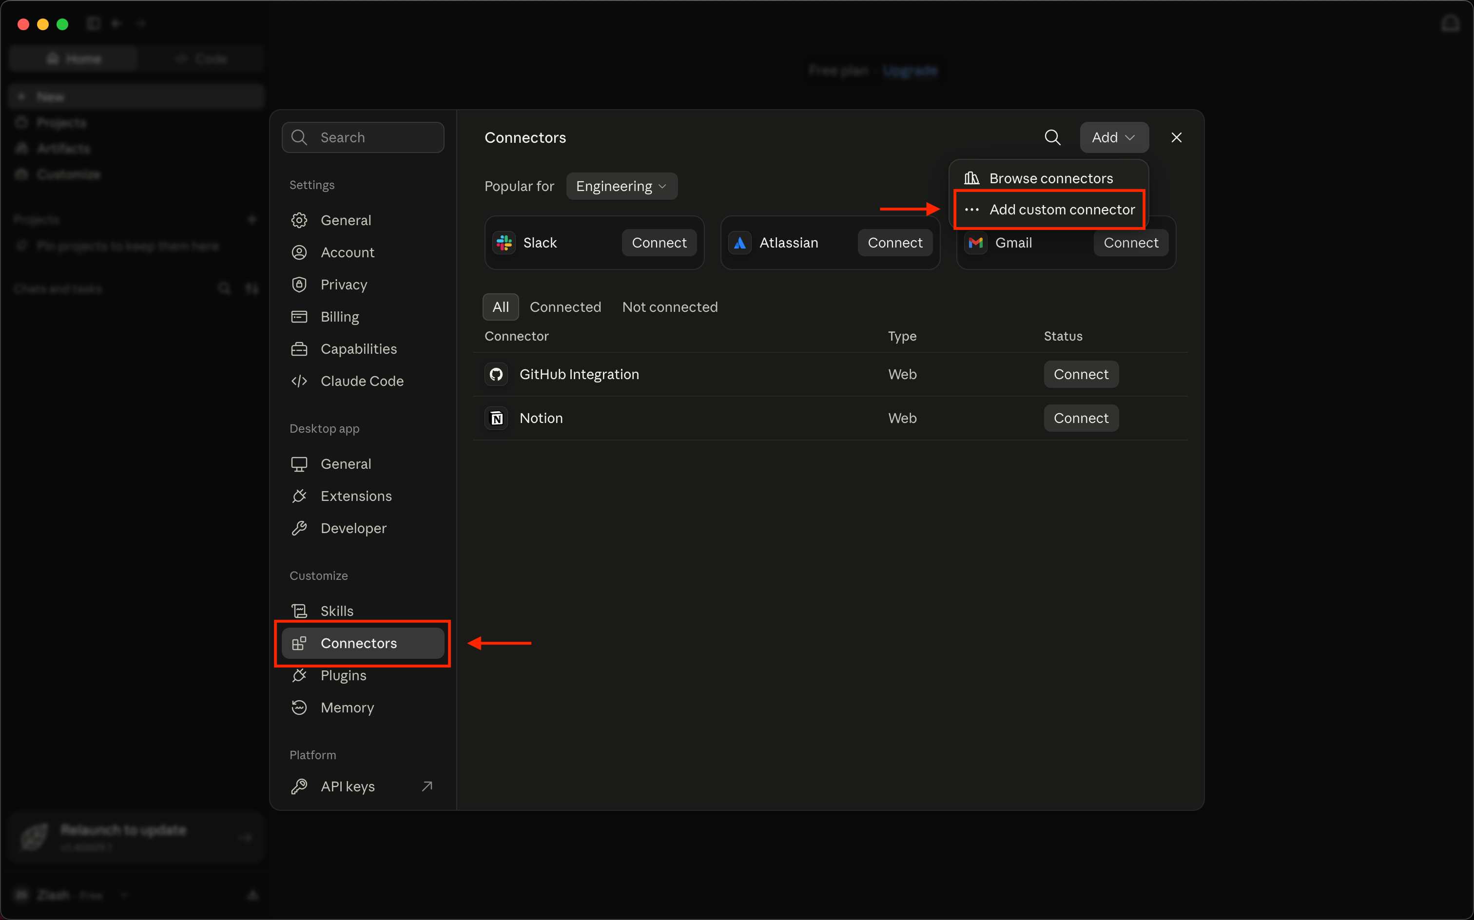The width and height of the screenshot is (1474, 920).
Task: Expand the Engineering category dropdown
Action: click(621, 186)
